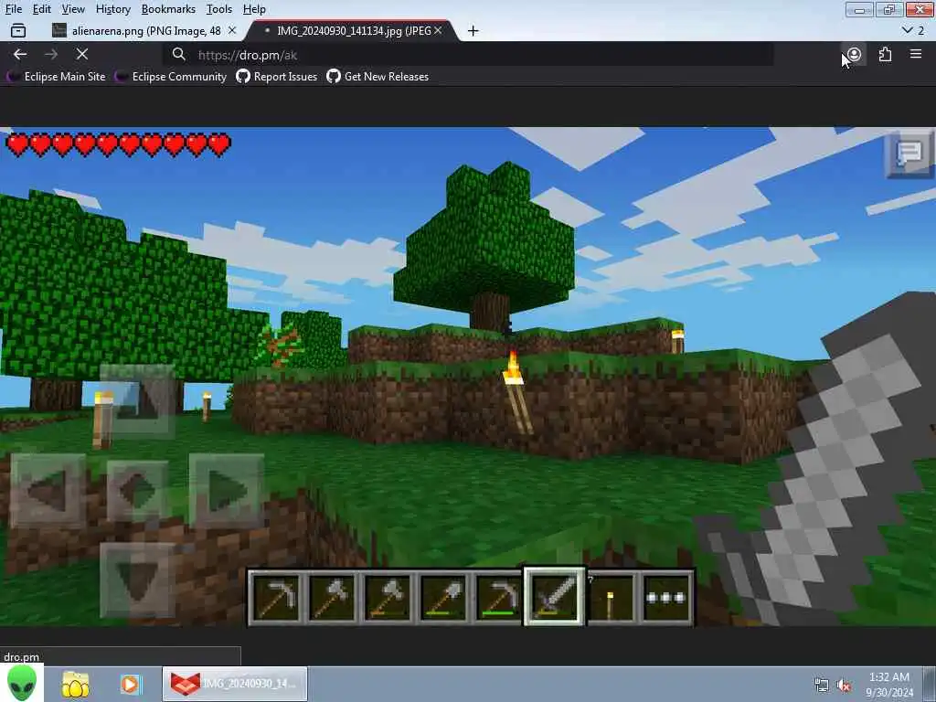Open the Tools menu

219,9
